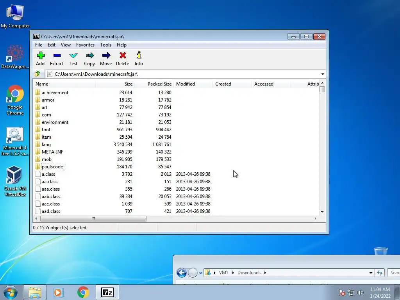Sort the list by Name column
This screenshot has width=400, height=300.
64,84
